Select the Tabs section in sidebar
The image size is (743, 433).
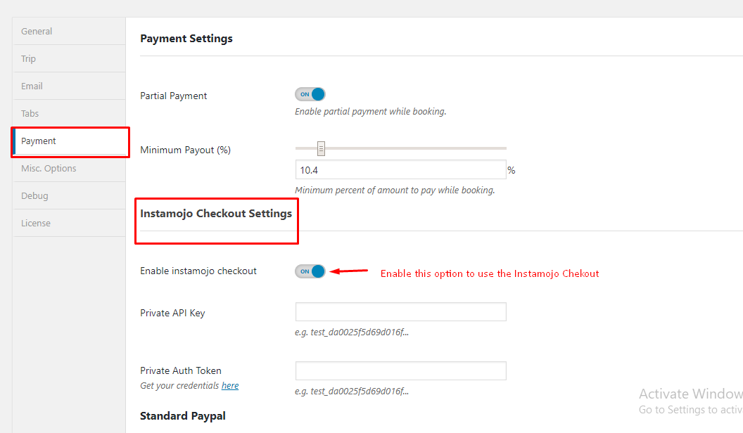(30, 114)
